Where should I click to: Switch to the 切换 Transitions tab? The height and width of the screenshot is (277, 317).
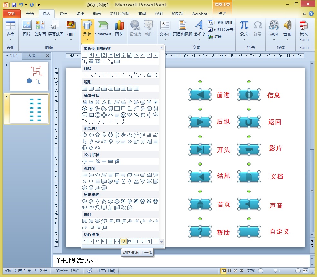click(x=80, y=14)
